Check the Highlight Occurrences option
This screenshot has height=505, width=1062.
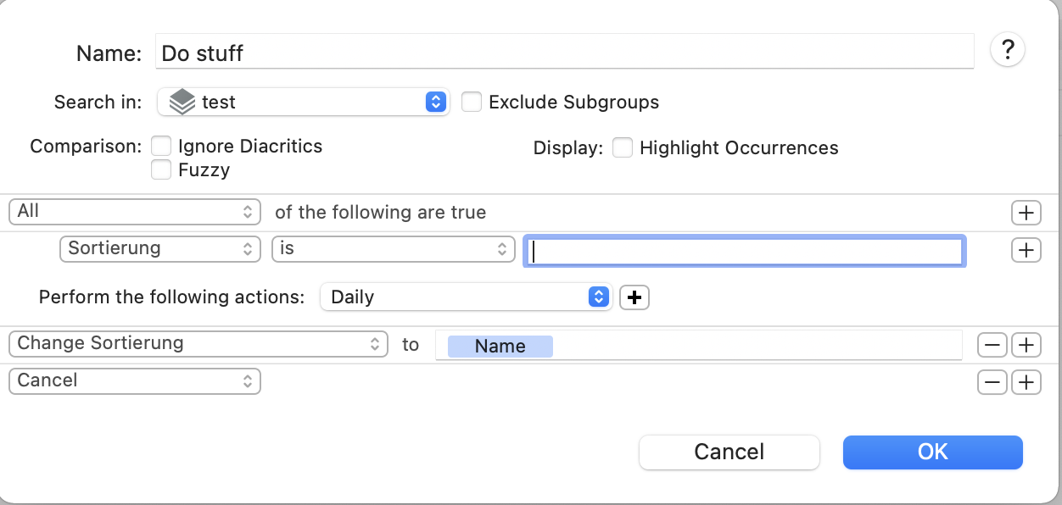[x=623, y=148]
